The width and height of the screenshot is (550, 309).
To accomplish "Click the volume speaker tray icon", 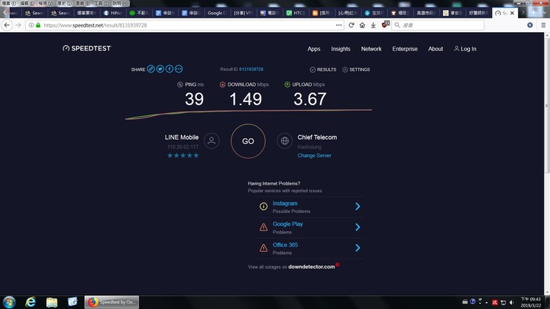I will coord(512,302).
